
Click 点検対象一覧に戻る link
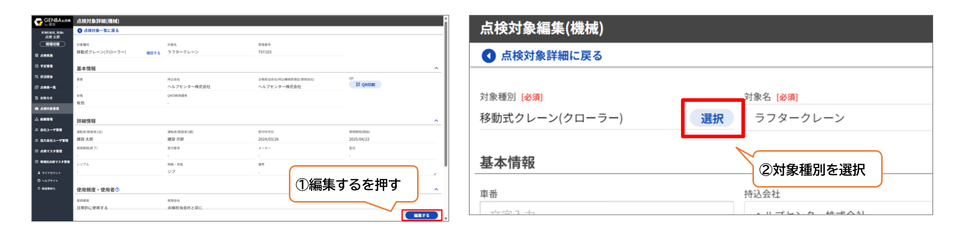(x=98, y=30)
